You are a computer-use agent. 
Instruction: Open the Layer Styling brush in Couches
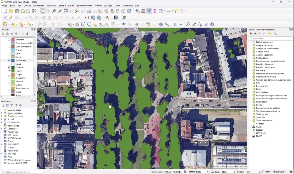(3, 34)
